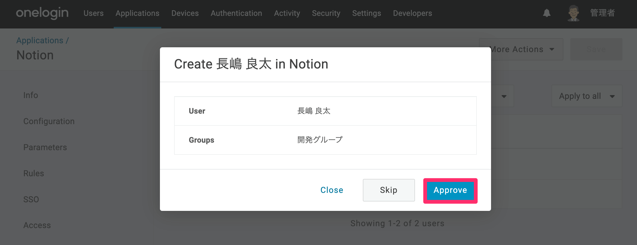
Task: Approve creating the user in Notion
Action: pyautogui.click(x=450, y=190)
